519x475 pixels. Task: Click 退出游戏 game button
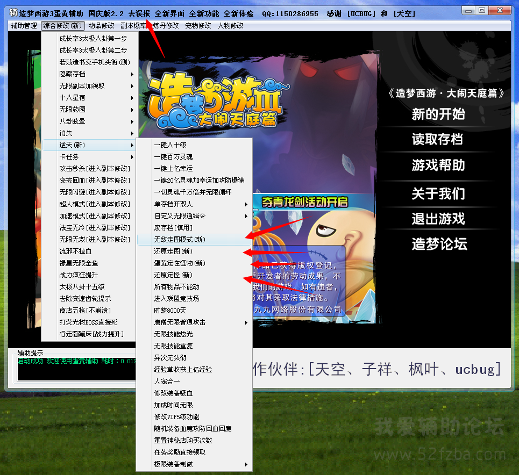(x=438, y=219)
